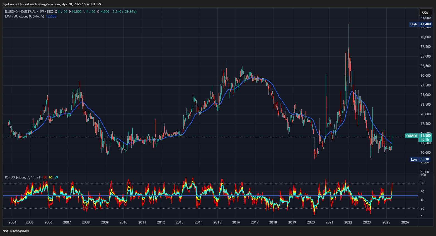Click the 40,000 price axis label

[426, 37]
